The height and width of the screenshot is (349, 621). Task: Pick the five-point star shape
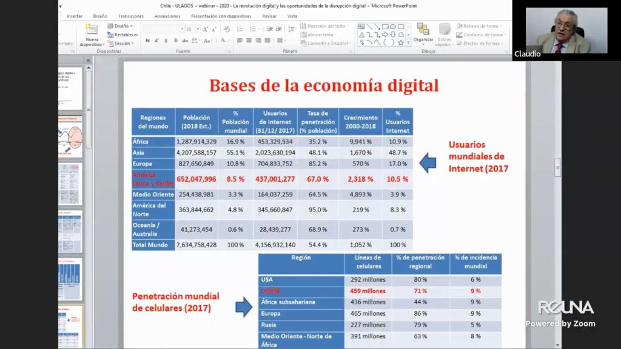pyautogui.click(x=401, y=43)
